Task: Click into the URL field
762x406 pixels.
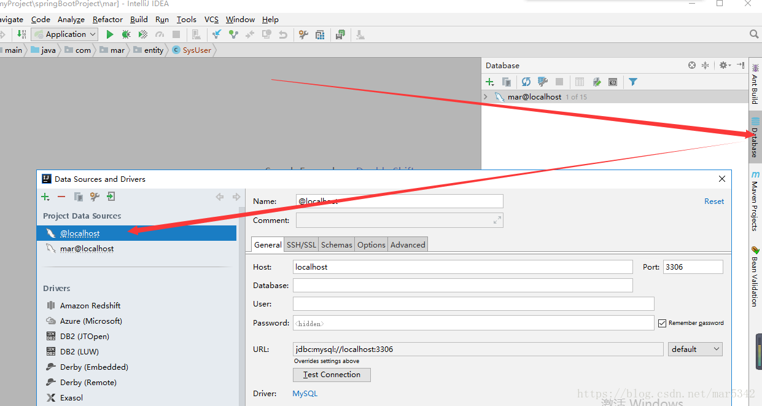Action: (478, 349)
